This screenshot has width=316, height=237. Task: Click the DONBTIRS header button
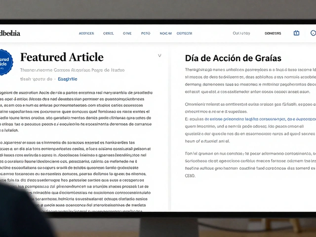273,34
